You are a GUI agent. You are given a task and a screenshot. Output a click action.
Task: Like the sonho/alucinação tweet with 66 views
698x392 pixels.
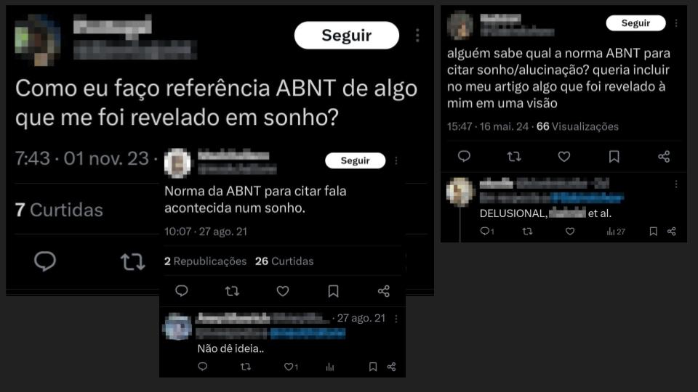coord(564,157)
